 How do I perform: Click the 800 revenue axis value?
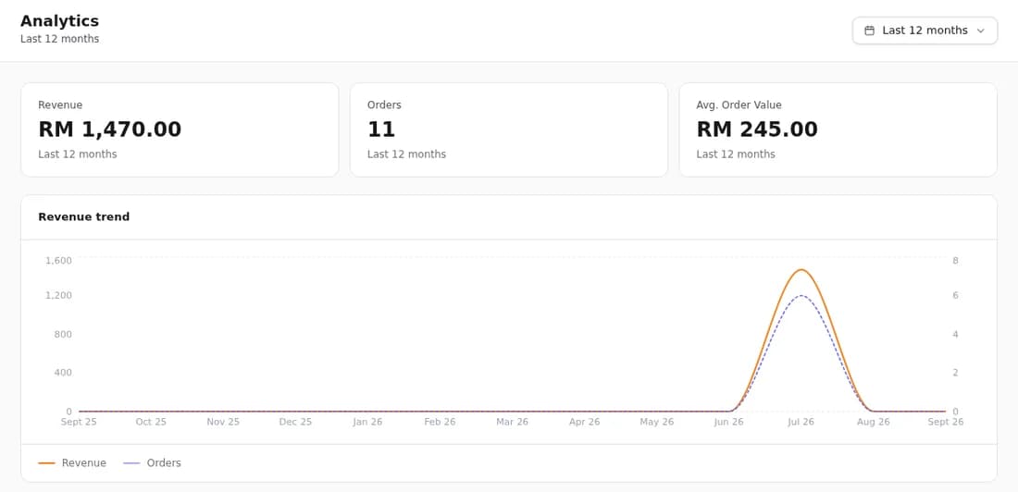63,334
